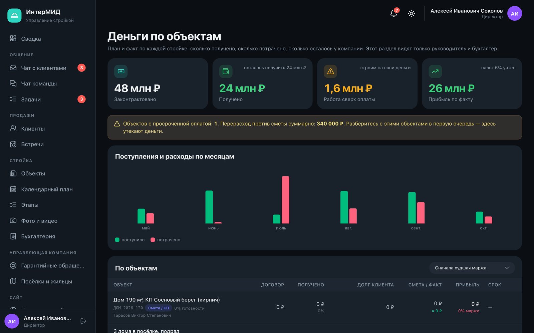Click pink потрачено legend swatch
The image size is (534, 333).
[153, 240]
